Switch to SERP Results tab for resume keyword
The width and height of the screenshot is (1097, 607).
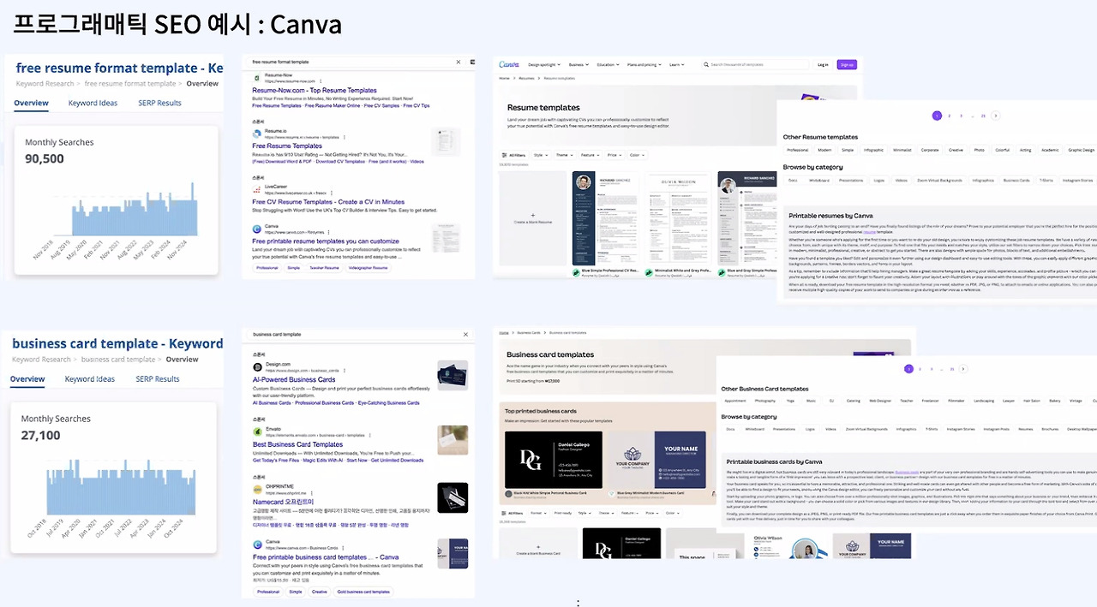point(160,103)
